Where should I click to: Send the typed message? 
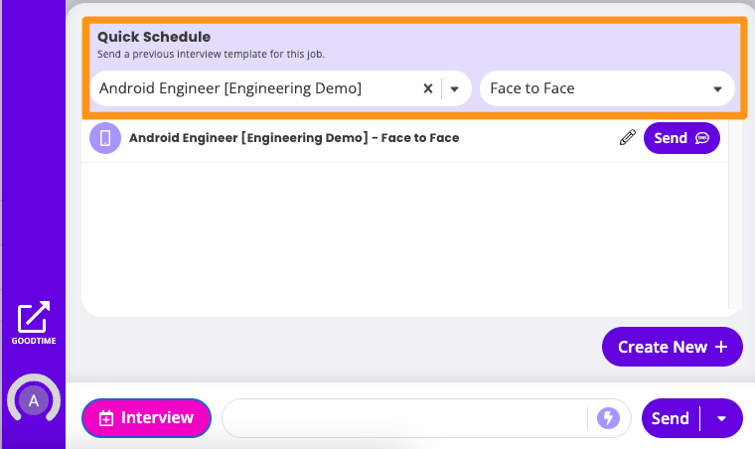point(670,418)
